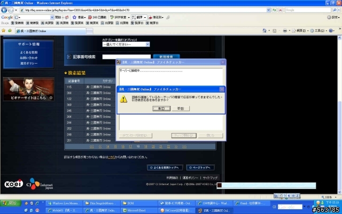Click the Yes button in the warning dialog

click(161, 109)
